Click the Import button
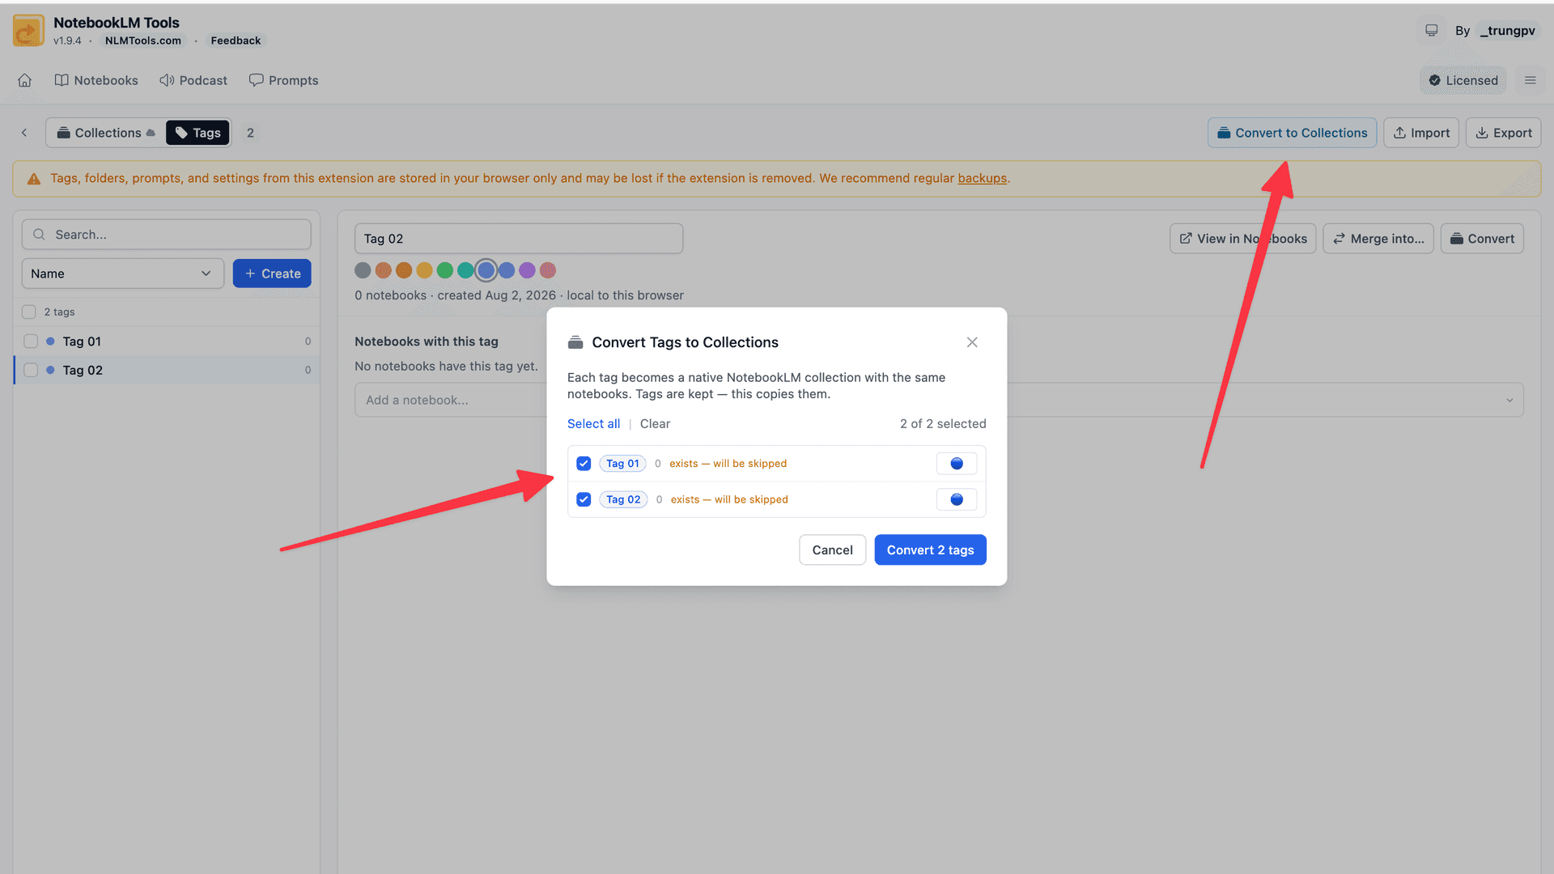 [x=1421, y=133]
